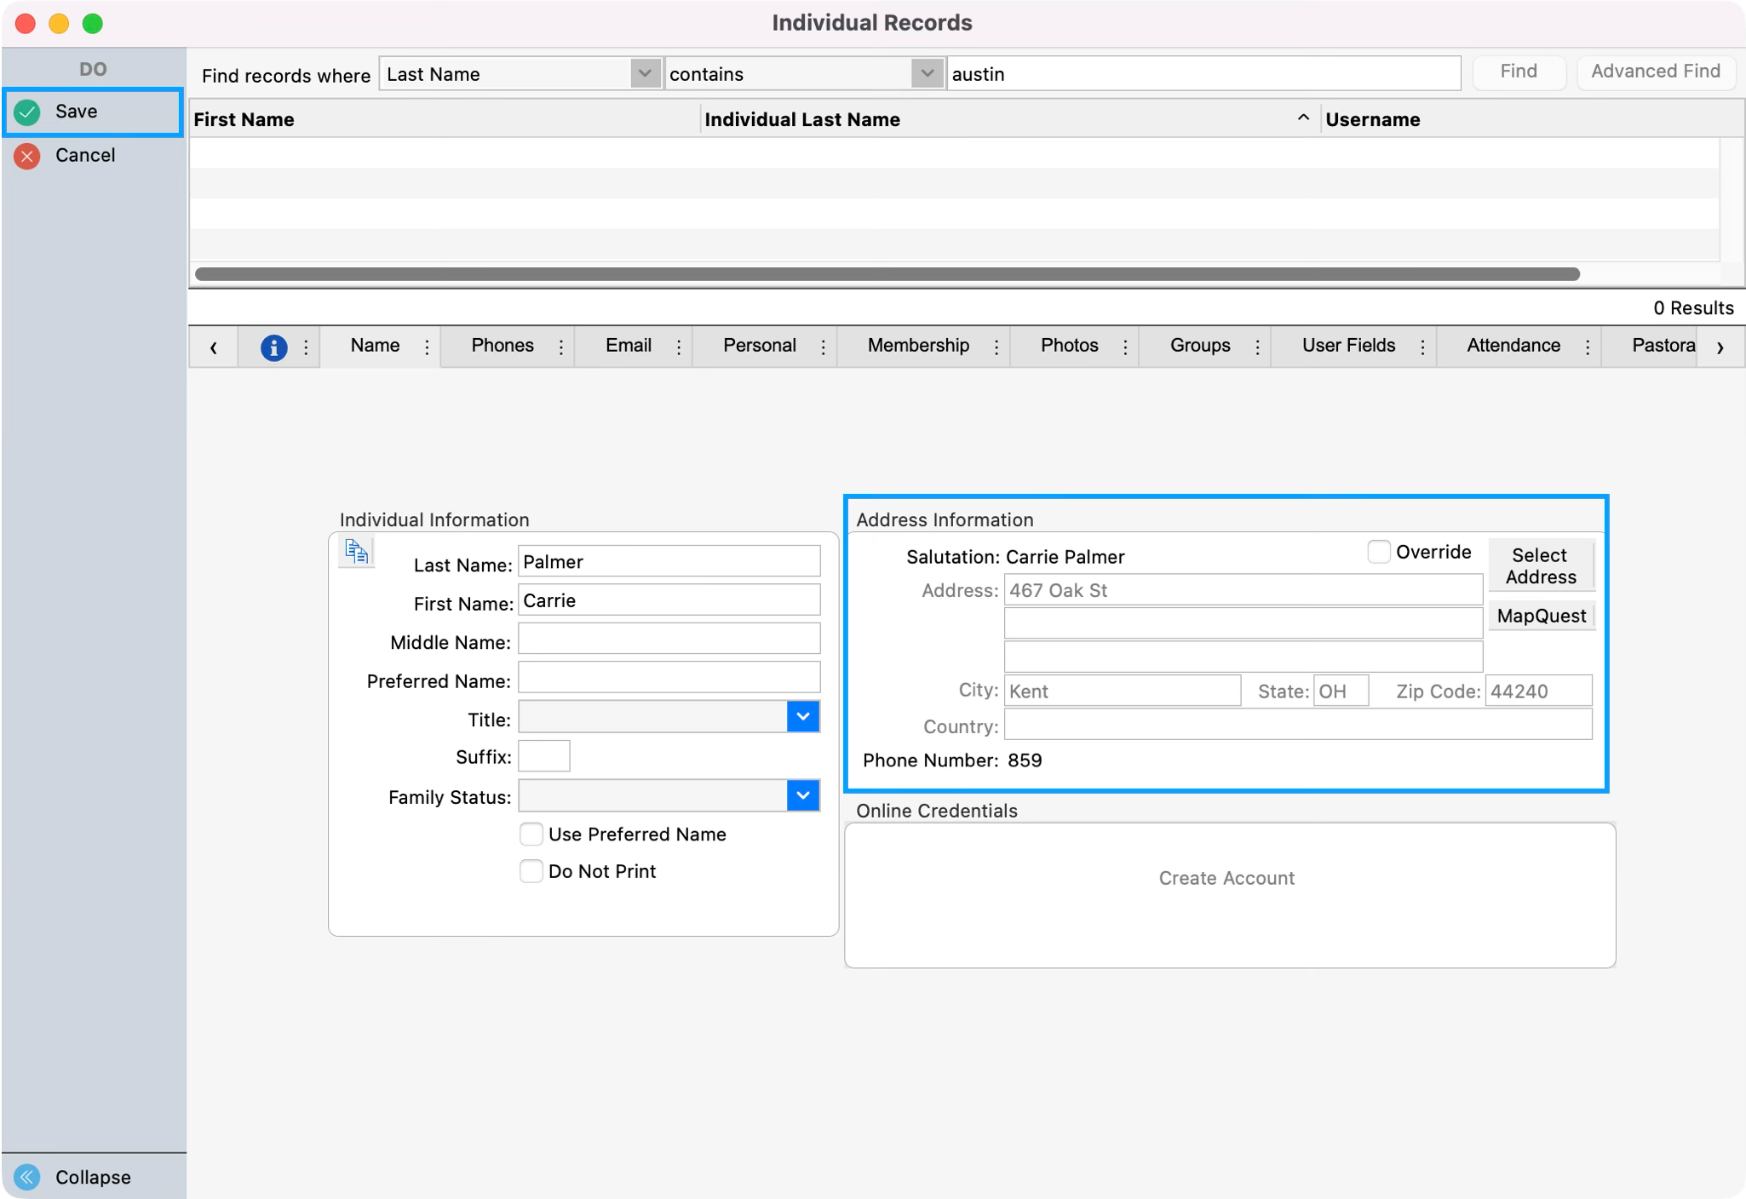Click the First Name field with Carrie
Image resolution: width=1746 pixels, height=1199 pixels.
pyautogui.click(x=669, y=599)
